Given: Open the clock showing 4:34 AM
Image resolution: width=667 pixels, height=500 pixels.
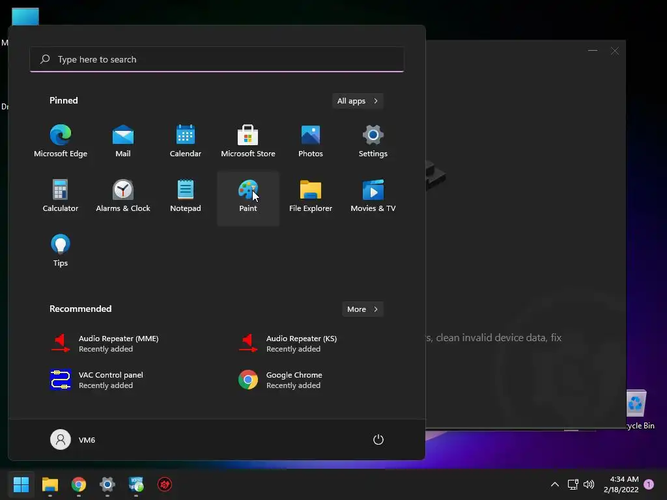Looking at the screenshot, I should click(x=621, y=484).
